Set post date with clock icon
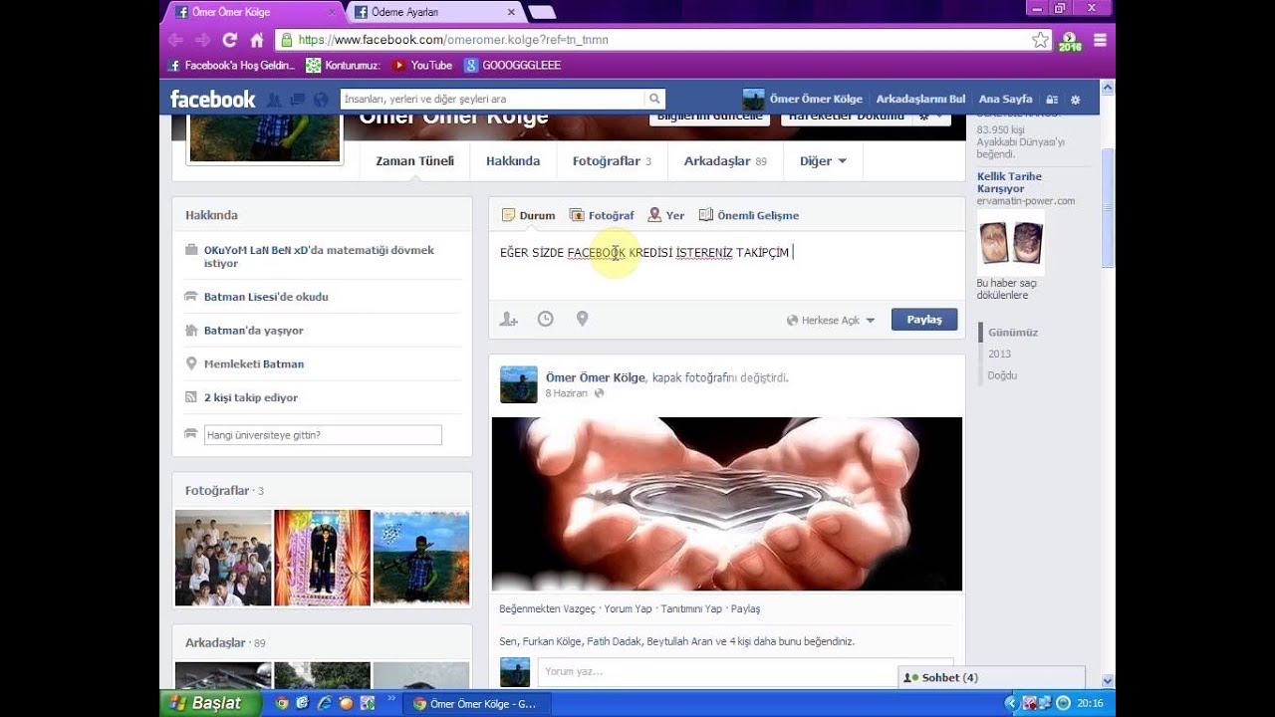Image resolution: width=1275 pixels, height=717 pixels. click(546, 319)
